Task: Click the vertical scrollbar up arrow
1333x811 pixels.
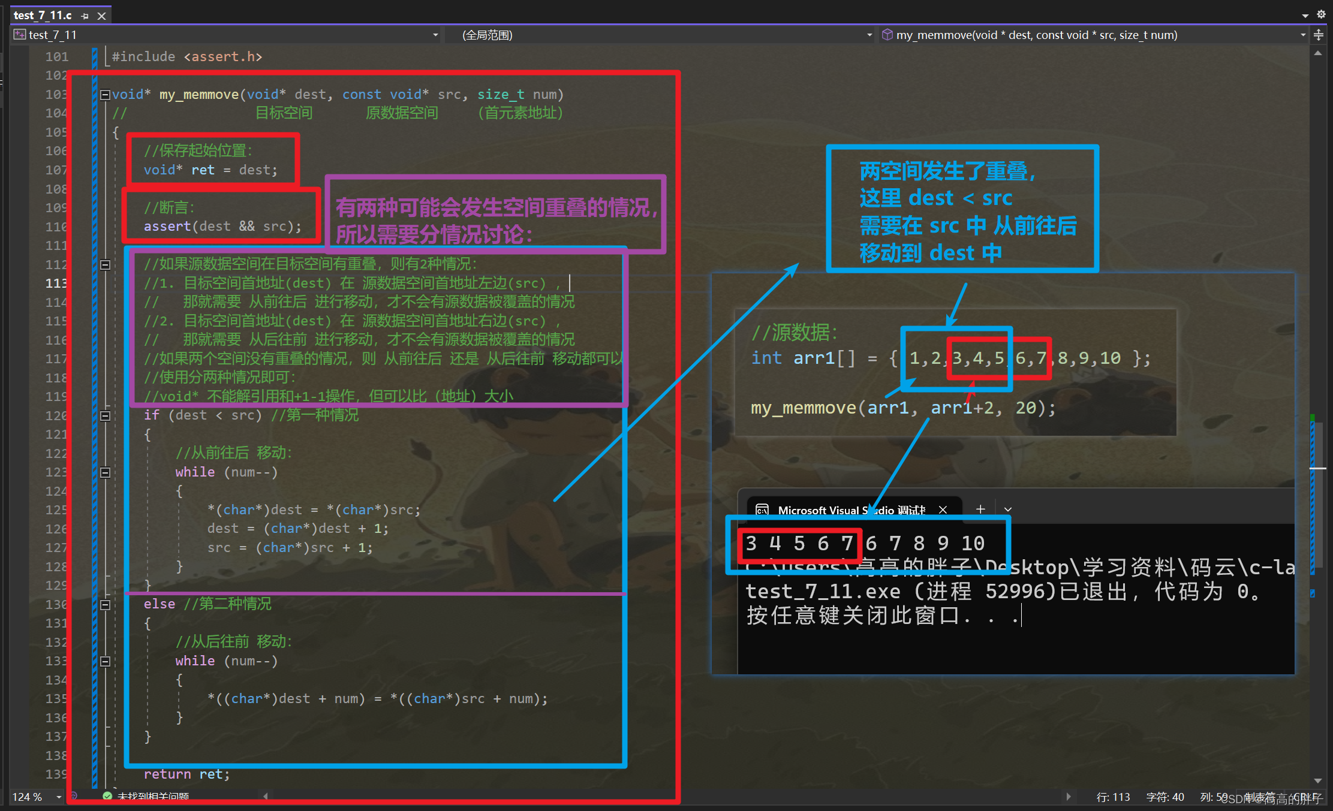Action: click(x=1318, y=53)
